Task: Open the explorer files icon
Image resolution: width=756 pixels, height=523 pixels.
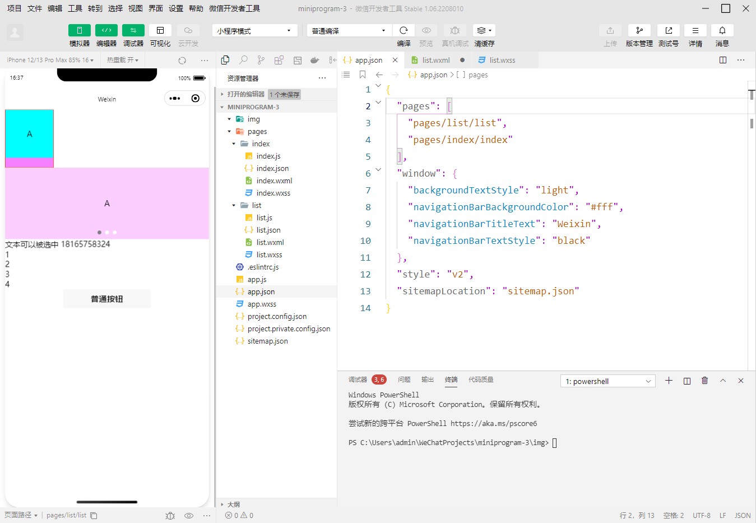Action: 225,60
